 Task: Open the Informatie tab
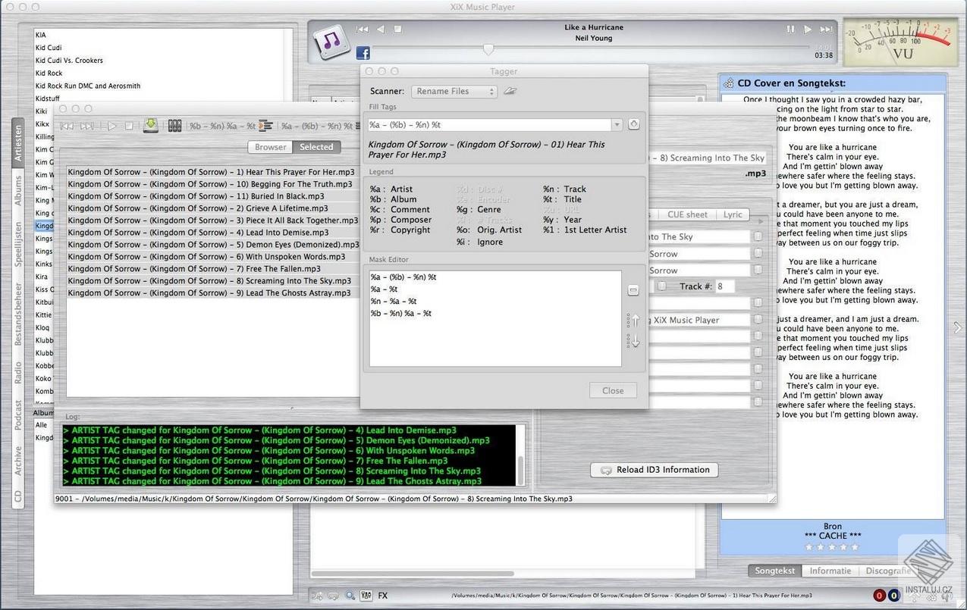pyautogui.click(x=830, y=571)
